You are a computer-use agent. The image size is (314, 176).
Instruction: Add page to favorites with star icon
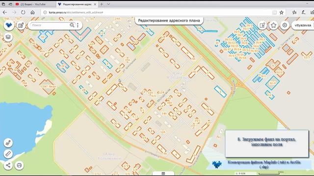(x=281, y=12)
